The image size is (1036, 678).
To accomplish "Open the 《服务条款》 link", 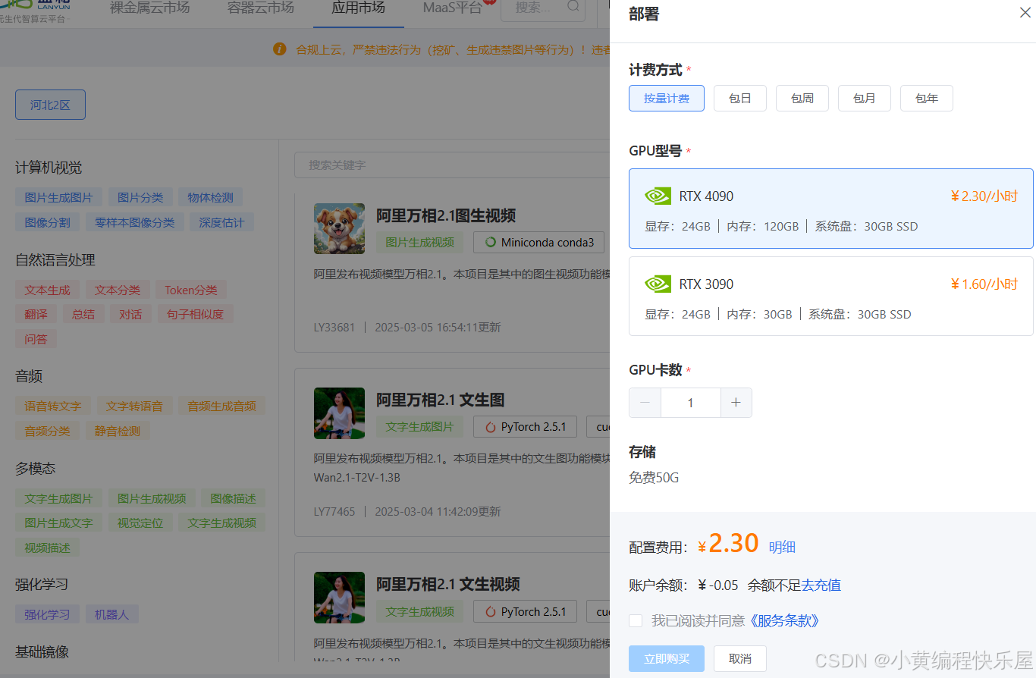I will coord(785,621).
